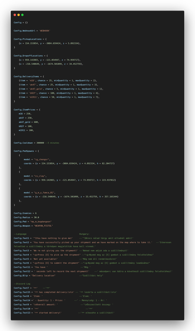Click dropoff coordinate line starting x = -216.540649
This screenshot has width=195, height=331.
click(51, 64)
